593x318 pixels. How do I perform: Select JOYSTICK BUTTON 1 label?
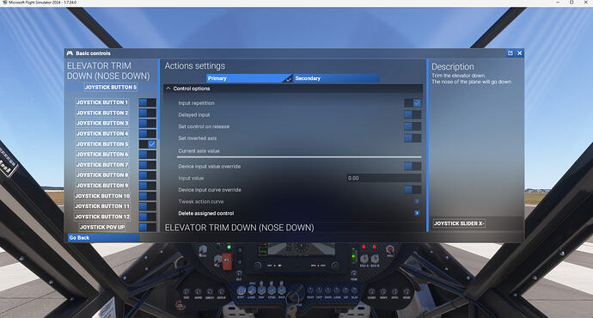(x=102, y=102)
